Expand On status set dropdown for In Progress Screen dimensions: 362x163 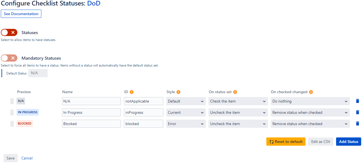coord(238,112)
